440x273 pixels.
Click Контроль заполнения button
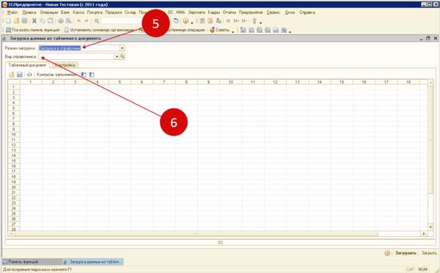pyautogui.click(x=56, y=75)
